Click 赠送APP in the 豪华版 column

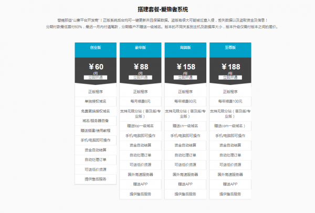click(x=140, y=184)
